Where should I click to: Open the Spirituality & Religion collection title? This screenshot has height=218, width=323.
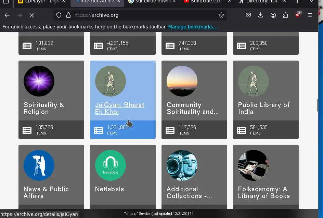click(44, 108)
